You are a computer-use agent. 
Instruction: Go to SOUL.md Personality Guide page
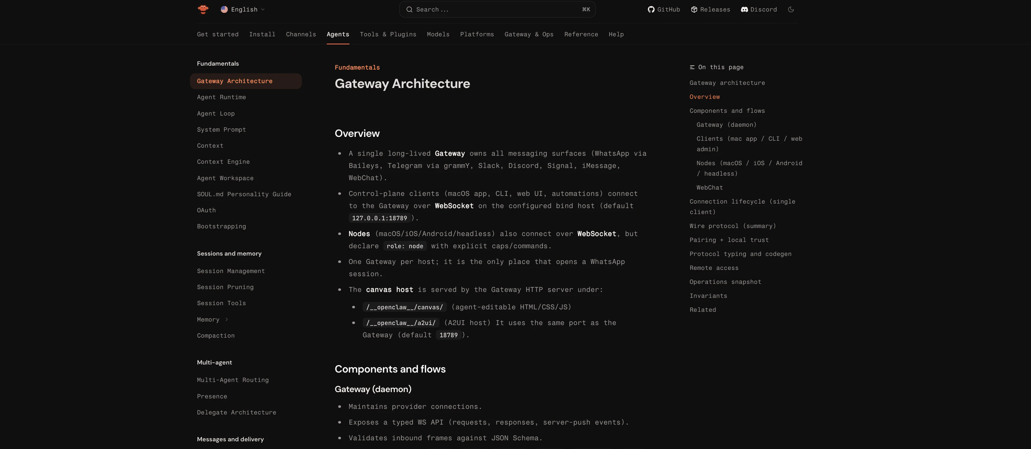244,194
